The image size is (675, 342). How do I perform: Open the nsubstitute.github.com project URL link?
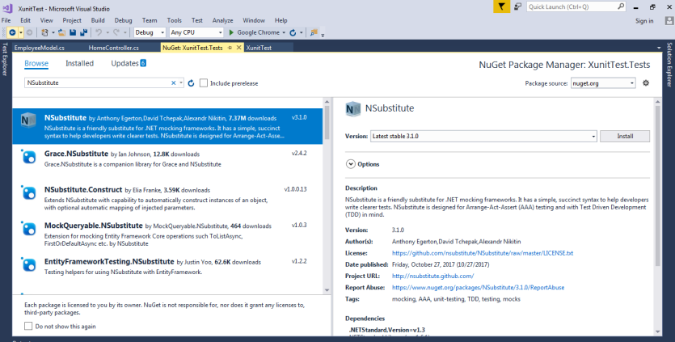point(432,276)
